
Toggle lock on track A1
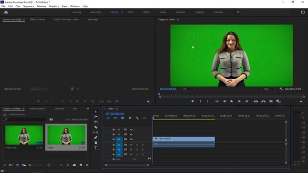(x=114, y=145)
